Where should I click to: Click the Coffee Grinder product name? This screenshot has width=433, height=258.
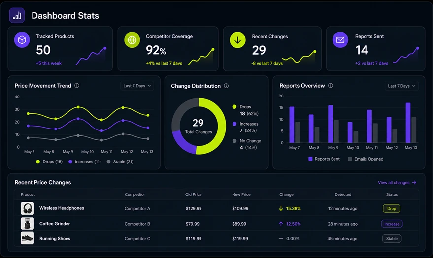point(55,224)
